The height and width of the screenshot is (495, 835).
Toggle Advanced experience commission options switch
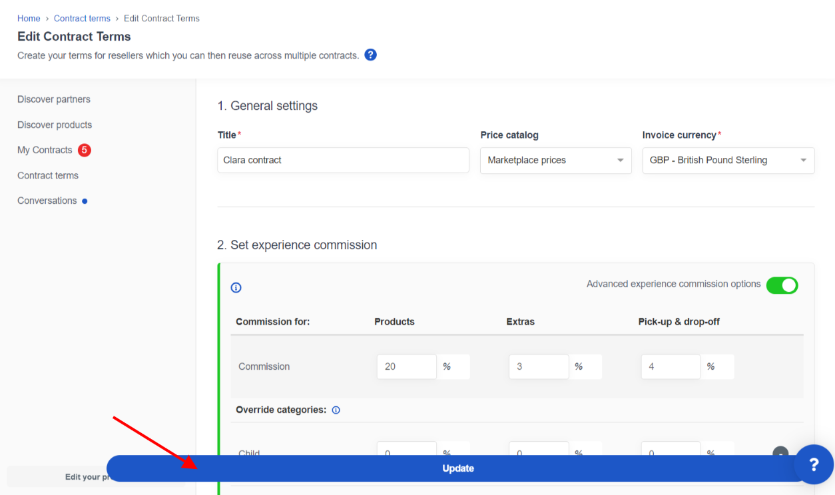tap(782, 285)
